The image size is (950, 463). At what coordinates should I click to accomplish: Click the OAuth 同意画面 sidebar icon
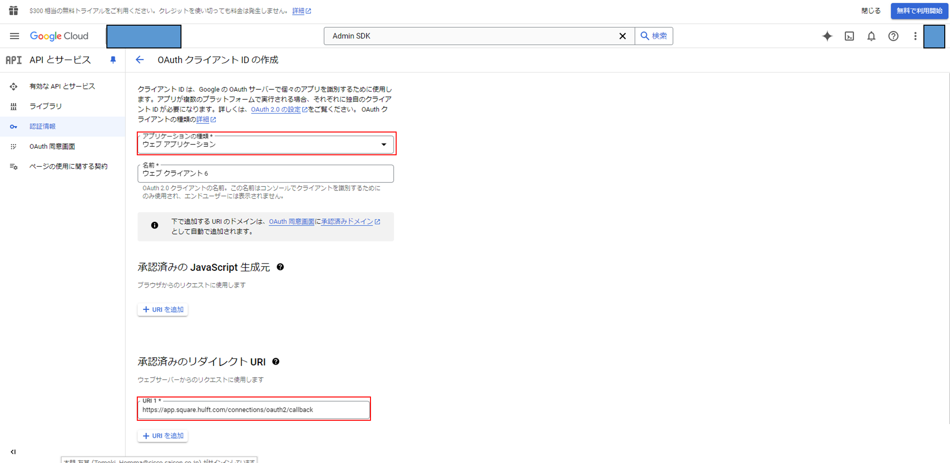tap(13, 146)
